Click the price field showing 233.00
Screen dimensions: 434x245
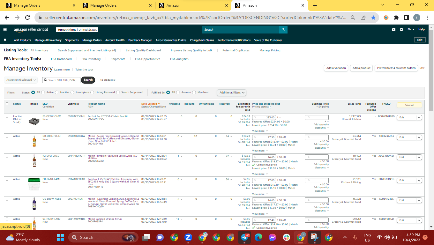pos(264,117)
